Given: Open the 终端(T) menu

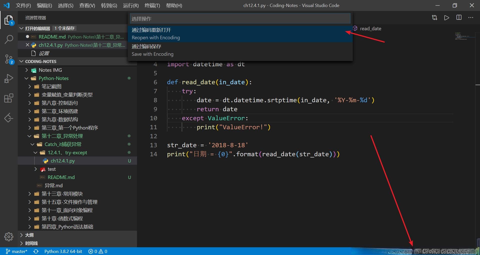Looking at the screenshot, I should tap(152, 5).
